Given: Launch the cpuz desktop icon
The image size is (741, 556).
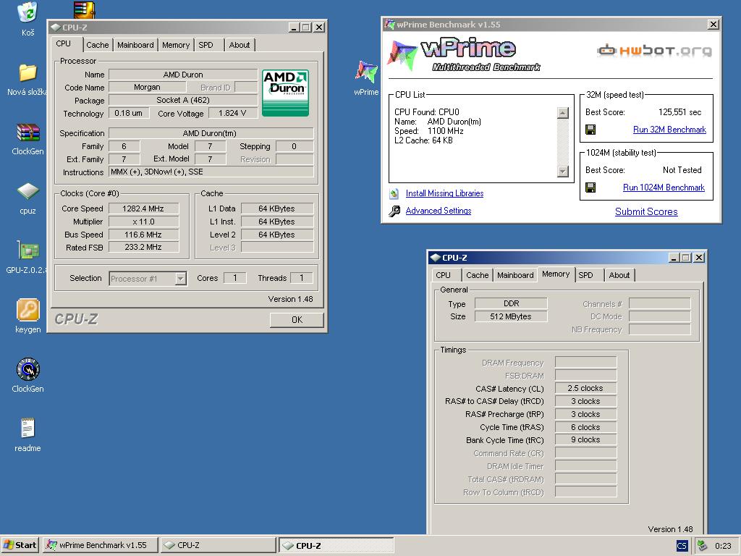Looking at the screenshot, I should 28,191.
